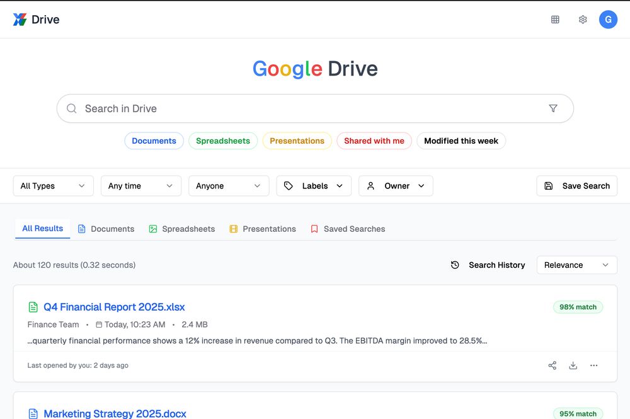This screenshot has width=630, height=419.
Task: Click 'About 120 results (0.32 seconds)' text
Action: 74,265
